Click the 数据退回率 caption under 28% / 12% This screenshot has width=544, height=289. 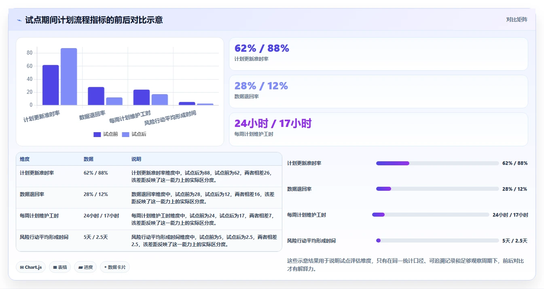[247, 97]
